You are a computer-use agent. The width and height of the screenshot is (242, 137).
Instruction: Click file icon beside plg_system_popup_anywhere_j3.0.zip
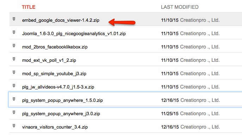(x=14, y=113)
